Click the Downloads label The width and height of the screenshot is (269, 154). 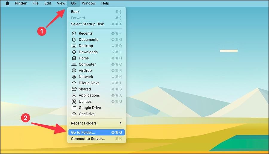(x=88, y=52)
